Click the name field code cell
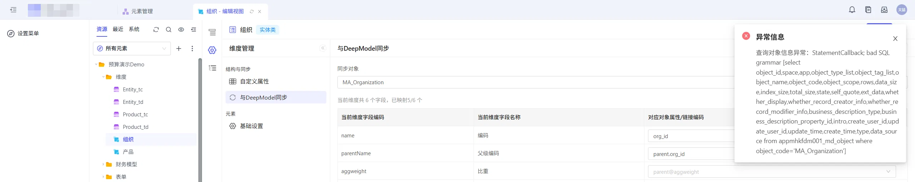The width and height of the screenshot is (915, 182). [x=406, y=136]
